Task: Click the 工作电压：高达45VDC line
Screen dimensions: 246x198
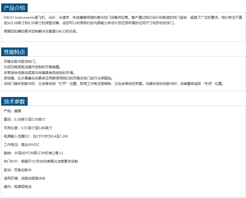Action: tap(22, 144)
